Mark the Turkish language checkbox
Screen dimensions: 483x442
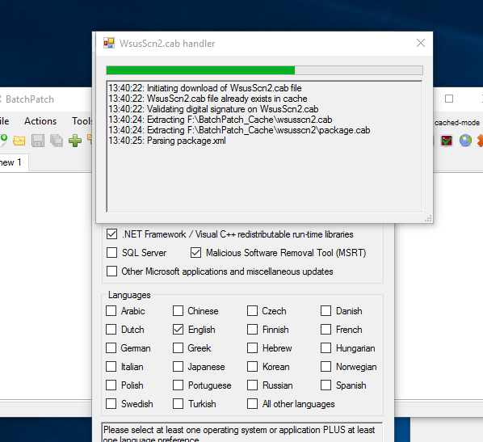click(178, 403)
